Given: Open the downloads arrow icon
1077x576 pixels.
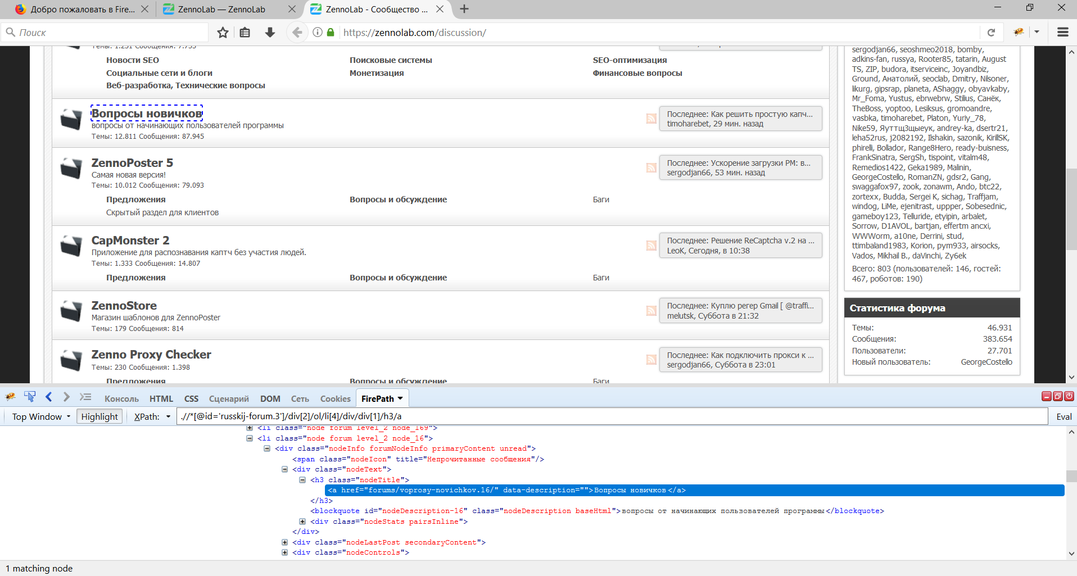Looking at the screenshot, I should pyautogui.click(x=270, y=33).
